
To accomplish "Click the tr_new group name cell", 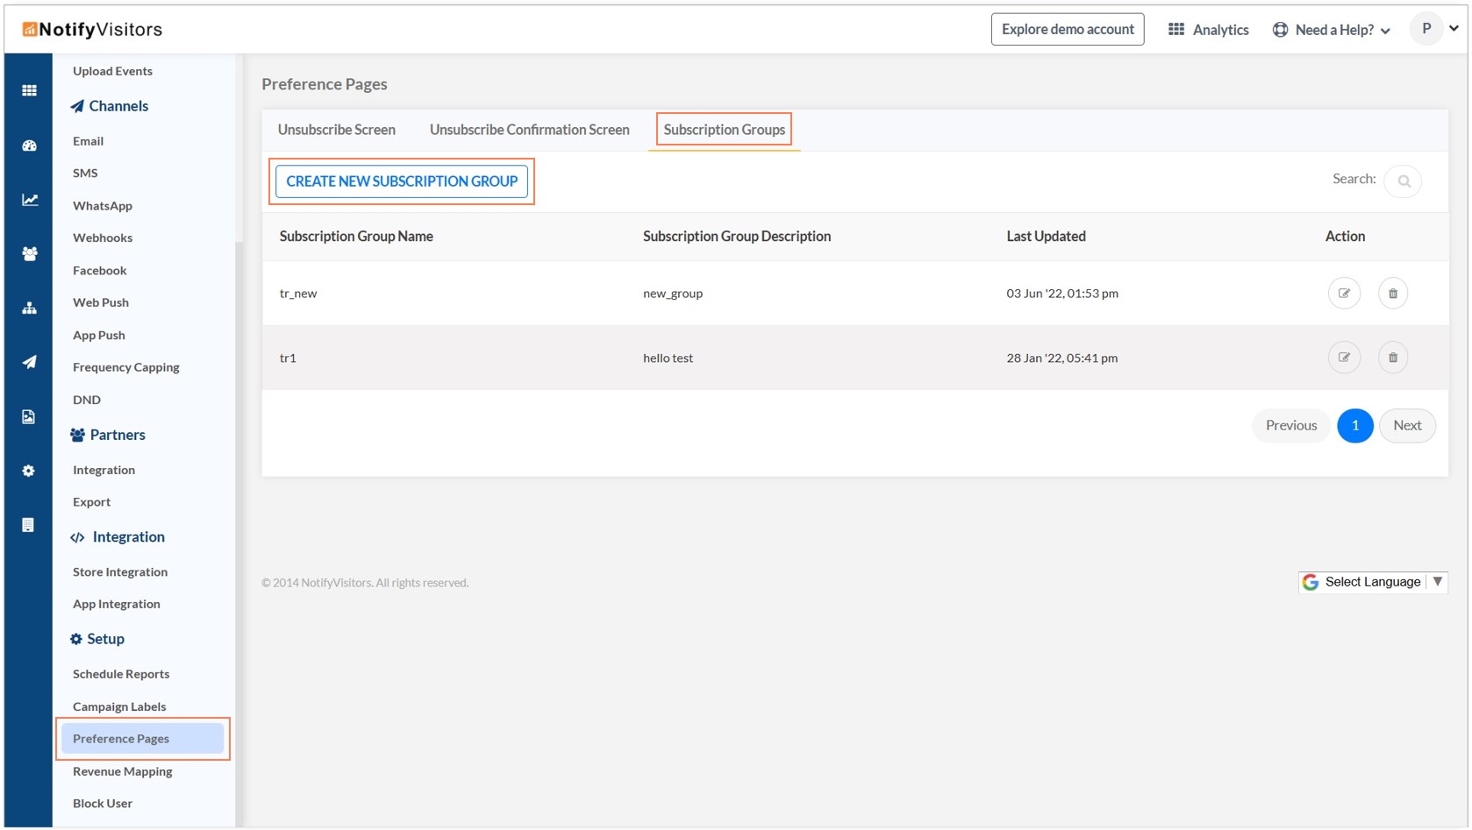I will [x=298, y=294].
